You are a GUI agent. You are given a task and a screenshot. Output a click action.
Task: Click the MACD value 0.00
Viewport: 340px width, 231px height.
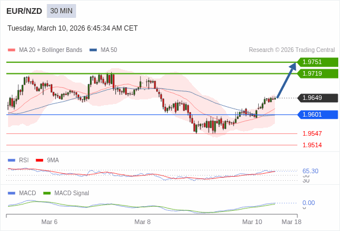308,203
